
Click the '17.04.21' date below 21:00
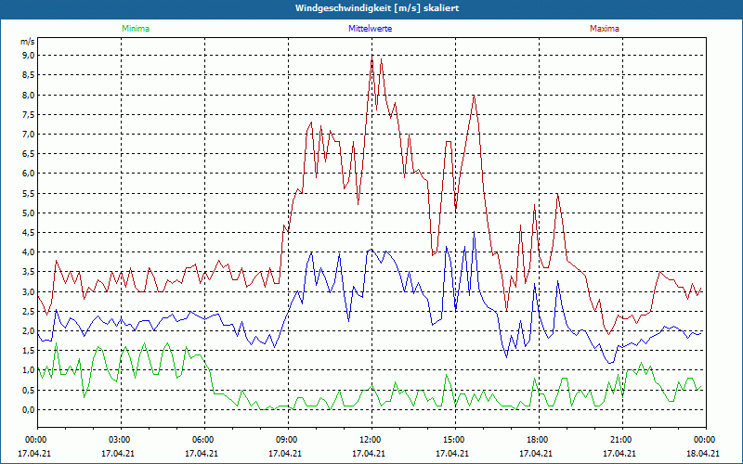click(x=619, y=454)
